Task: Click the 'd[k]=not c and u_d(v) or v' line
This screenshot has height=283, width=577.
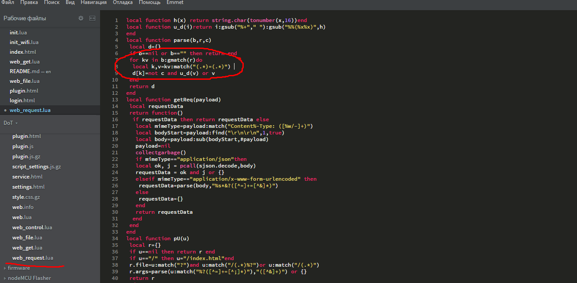Action: pyautogui.click(x=174, y=73)
